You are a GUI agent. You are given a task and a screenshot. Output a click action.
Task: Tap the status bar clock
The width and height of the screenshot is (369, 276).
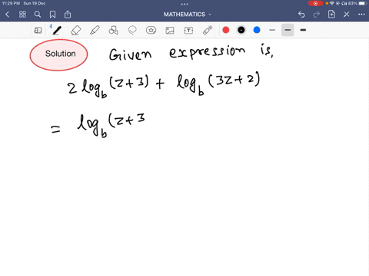tap(11, 3)
